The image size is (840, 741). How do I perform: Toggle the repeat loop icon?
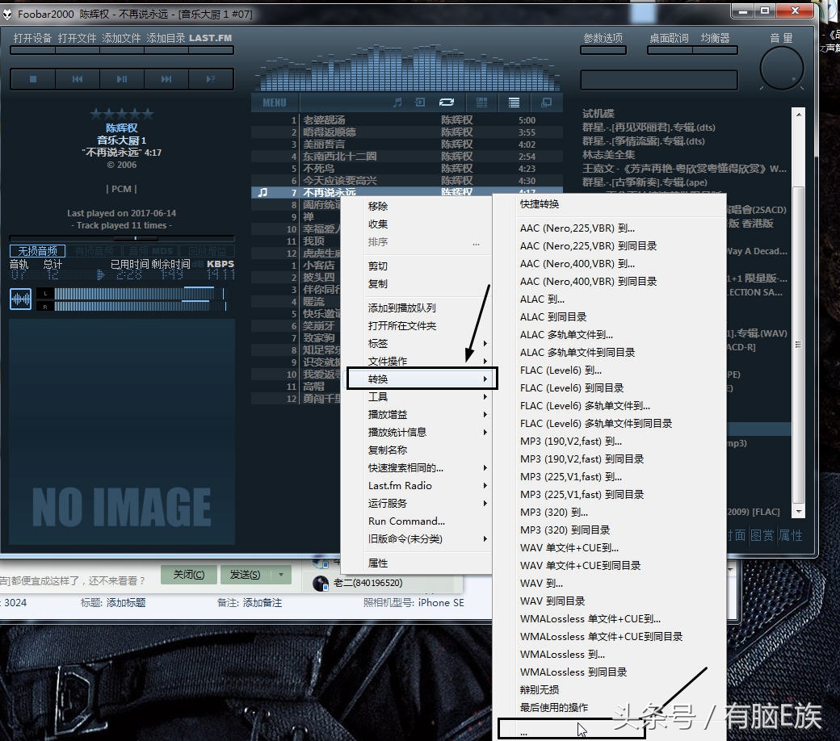tap(446, 103)
